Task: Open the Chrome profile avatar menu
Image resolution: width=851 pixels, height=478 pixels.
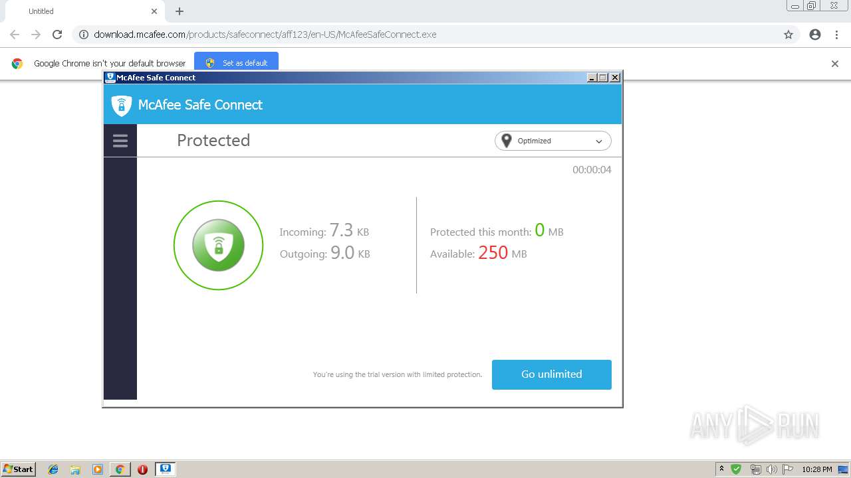Action: click(815, 35)
